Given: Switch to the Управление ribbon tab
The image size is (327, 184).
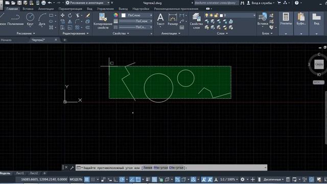Looking at the screenshot, I should 105,9.
